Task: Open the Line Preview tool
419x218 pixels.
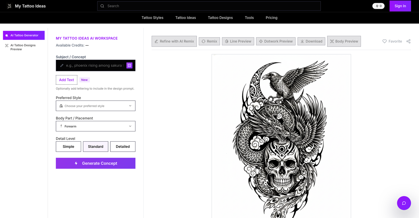Action: coord(238,41)
